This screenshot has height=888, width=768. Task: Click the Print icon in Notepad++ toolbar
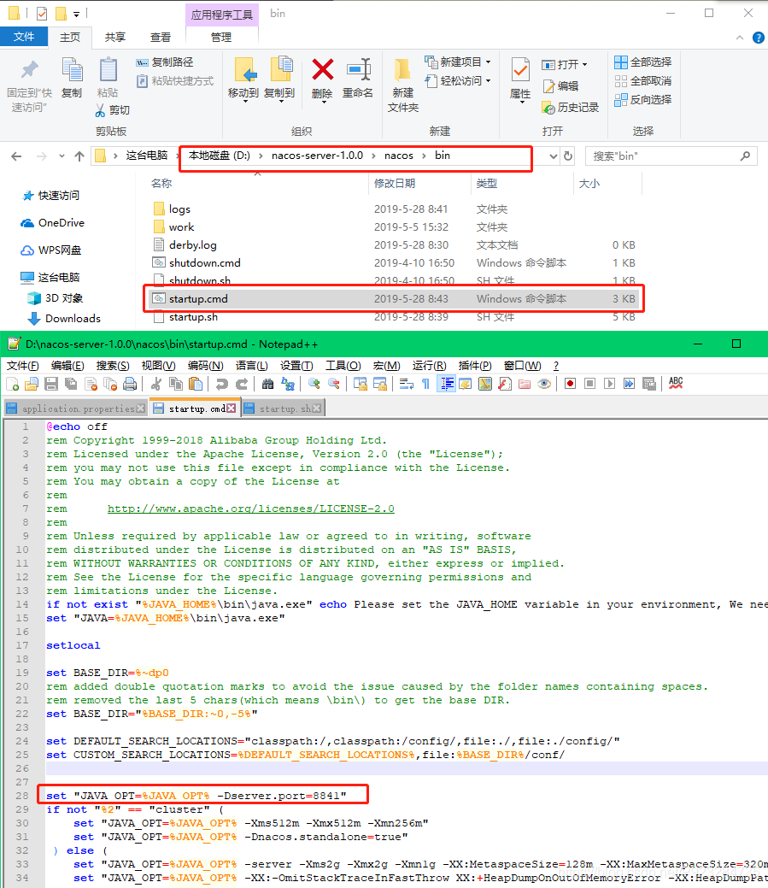point(130,384)
